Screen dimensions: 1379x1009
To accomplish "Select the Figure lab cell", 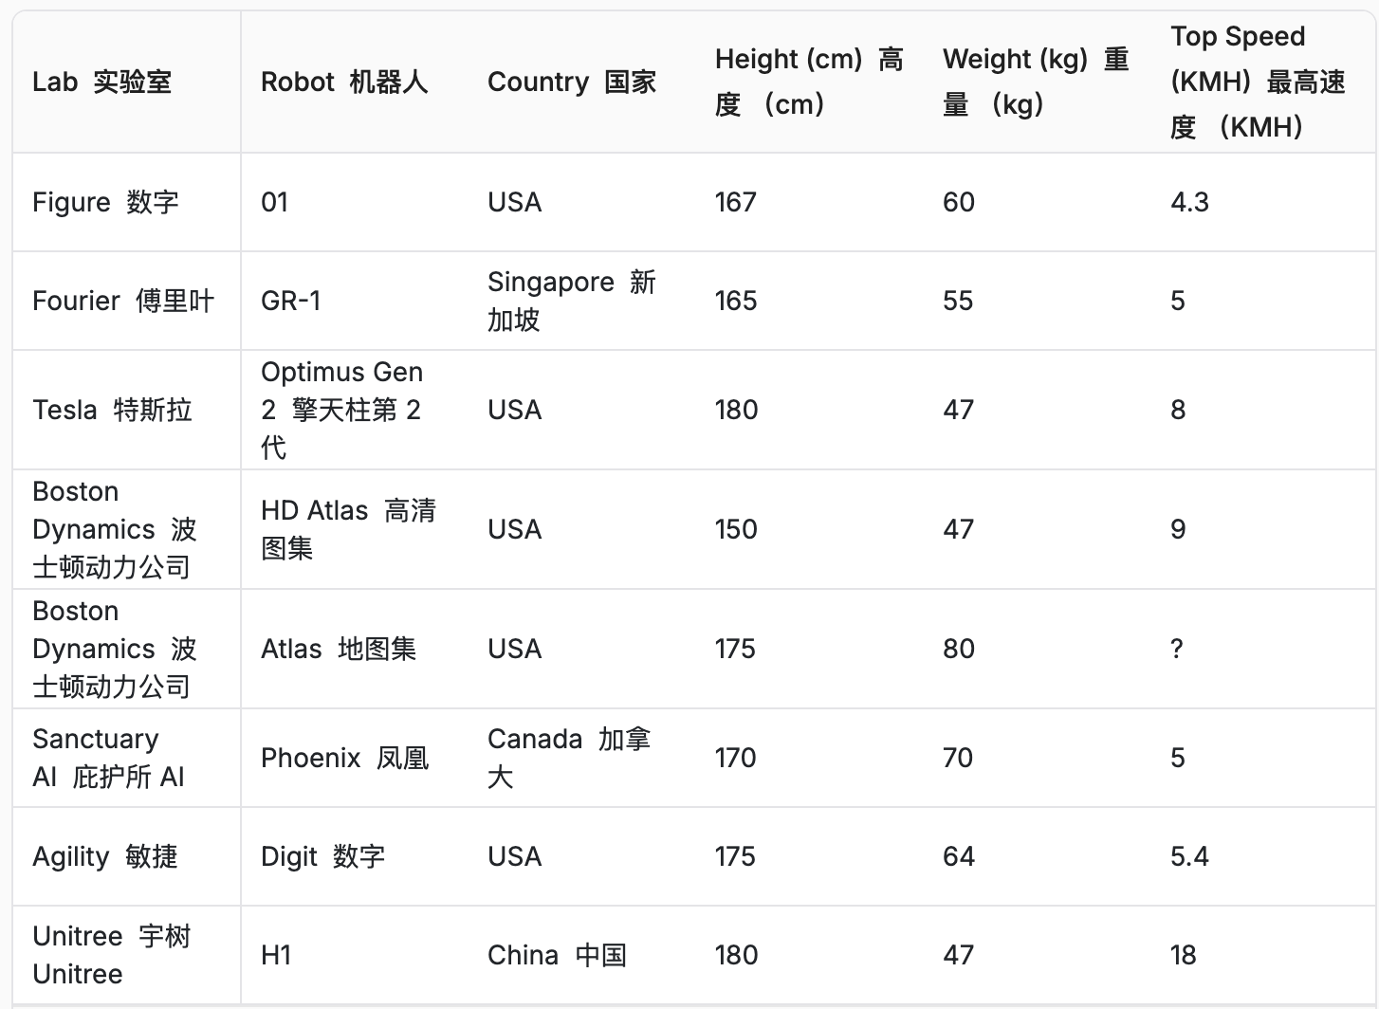I will pos(105,202).
